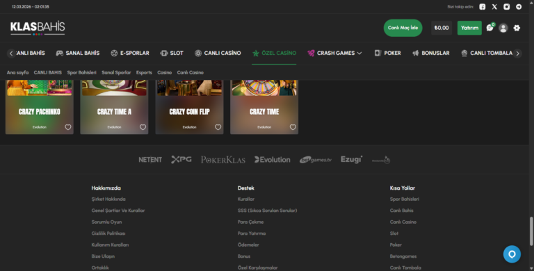Viewport: 534px width, 271px height.
Task: Open the user profile avatar icon
Action: click(x=503, y=28)
